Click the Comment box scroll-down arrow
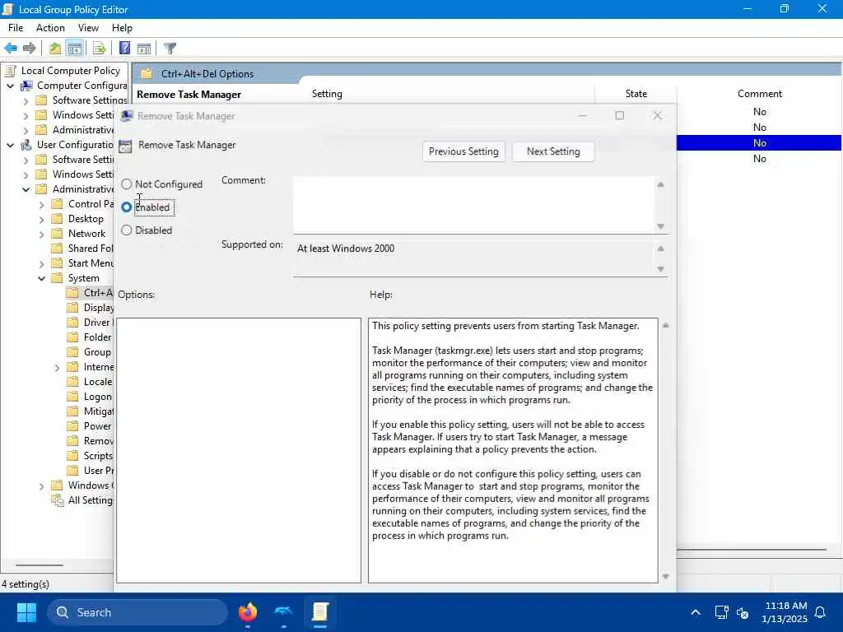This screenshot has width=843, height=632. click(x=661, y=227)
